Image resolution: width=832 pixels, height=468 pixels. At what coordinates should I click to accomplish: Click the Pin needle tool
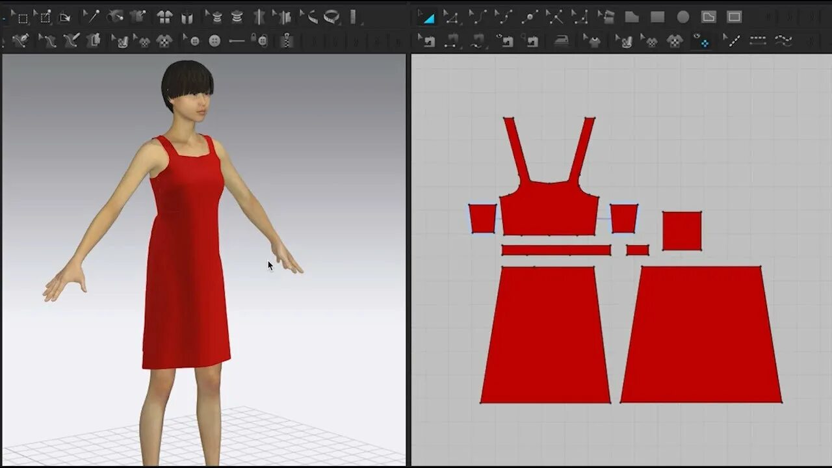click(92, 17)
